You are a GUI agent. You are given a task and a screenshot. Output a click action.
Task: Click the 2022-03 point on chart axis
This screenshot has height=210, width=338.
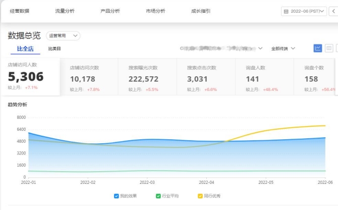(147, 182)
